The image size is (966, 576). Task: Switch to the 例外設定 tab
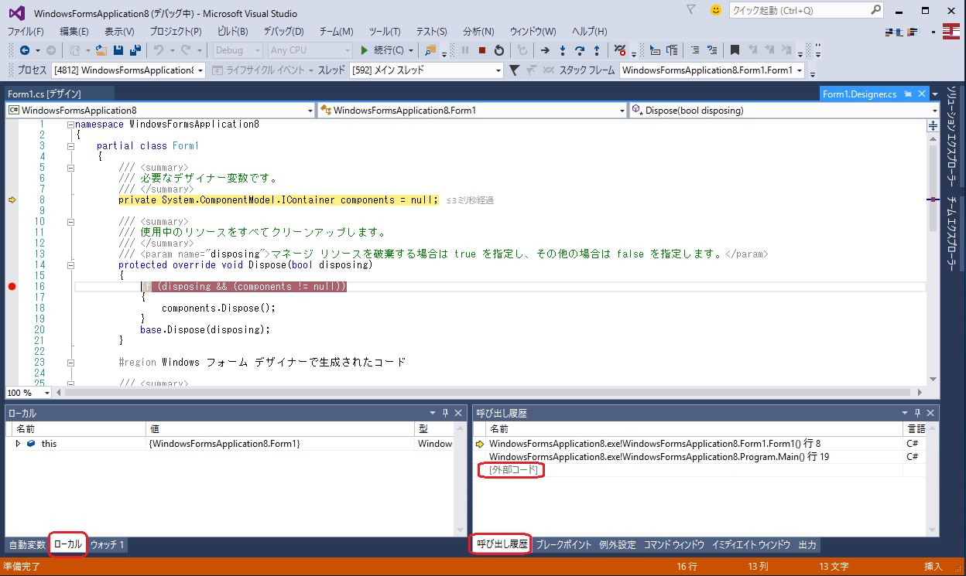pyautogui.click(x=618, y=545)
